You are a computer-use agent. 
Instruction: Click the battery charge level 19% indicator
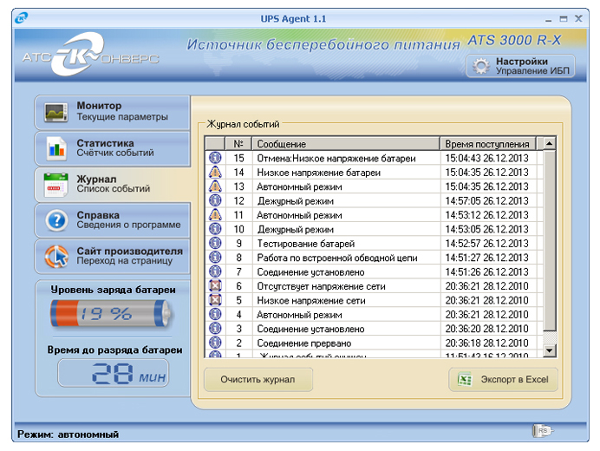click(111, 314)
